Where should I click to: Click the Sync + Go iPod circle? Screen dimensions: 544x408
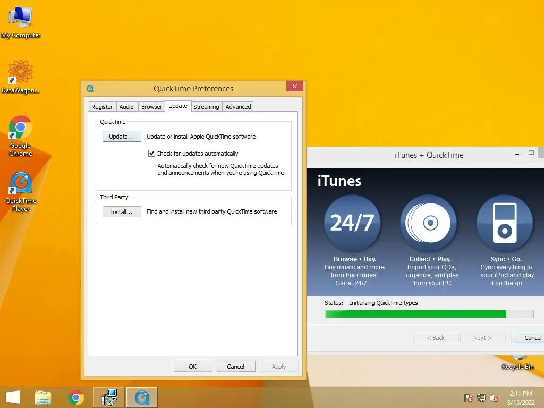pyautogui.click(x=505, y=223)
